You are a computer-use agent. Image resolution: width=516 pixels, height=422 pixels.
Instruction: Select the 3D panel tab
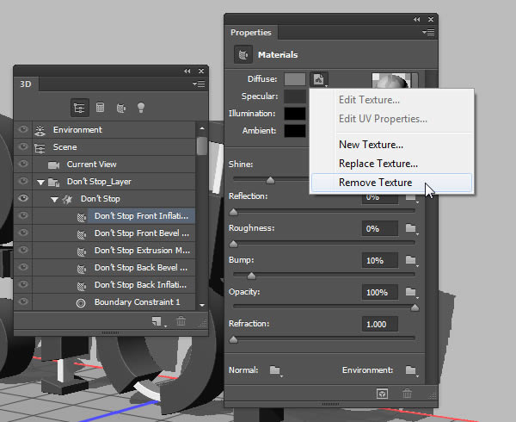pos(26,84)
